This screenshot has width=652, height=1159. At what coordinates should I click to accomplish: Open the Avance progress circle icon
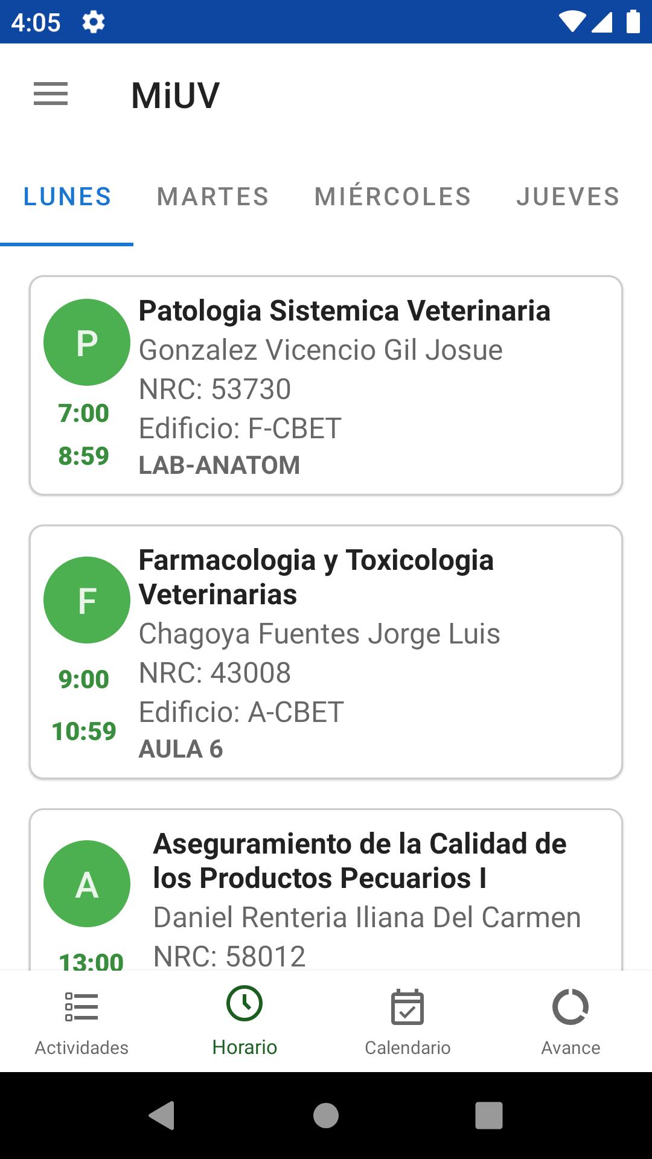coord(570,1007)
